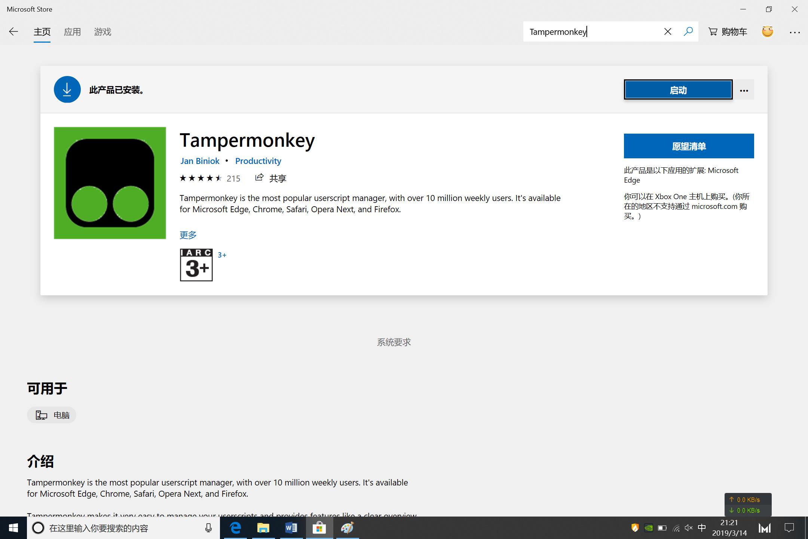The width and height of the screenshot is (808, 539).
Task: Open Microsoft Edge from the taskbar
Action: [235, 528]
